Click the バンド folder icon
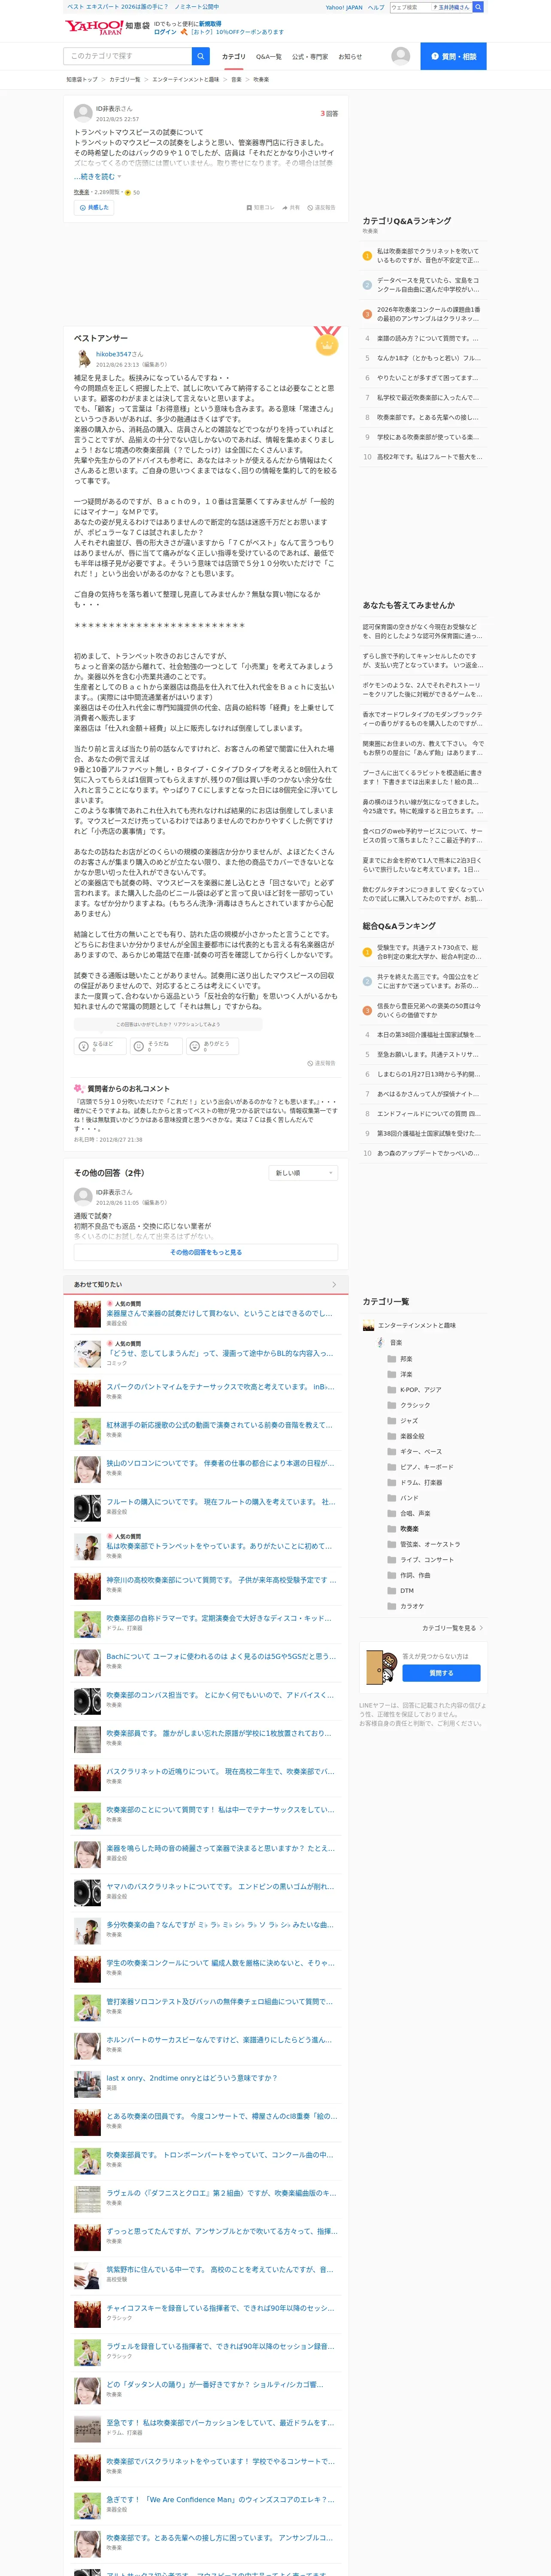This screenshot has height=2576, width=551. (392, 1498)
